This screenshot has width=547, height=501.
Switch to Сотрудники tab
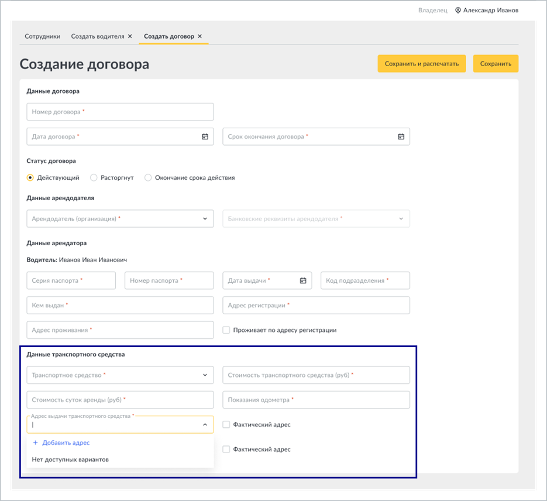pos(43,36)
